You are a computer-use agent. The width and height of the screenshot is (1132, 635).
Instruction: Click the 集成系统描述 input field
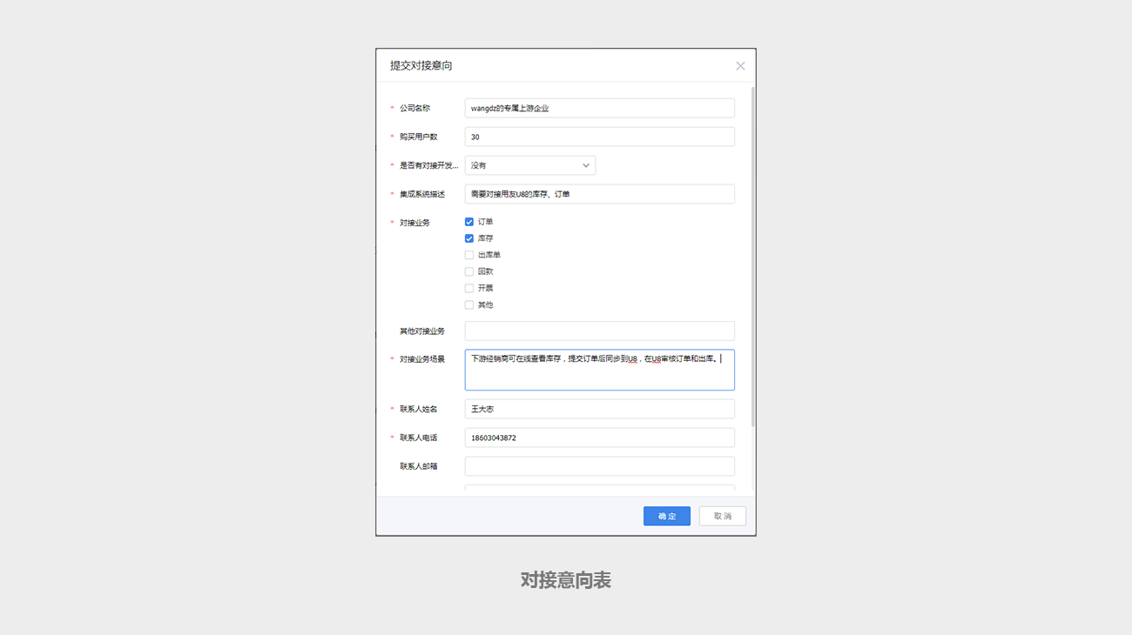click(599, 194)
